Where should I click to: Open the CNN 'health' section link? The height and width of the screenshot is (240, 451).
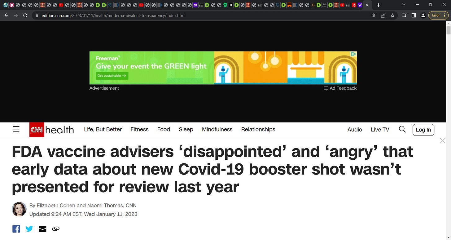[59, 130]
